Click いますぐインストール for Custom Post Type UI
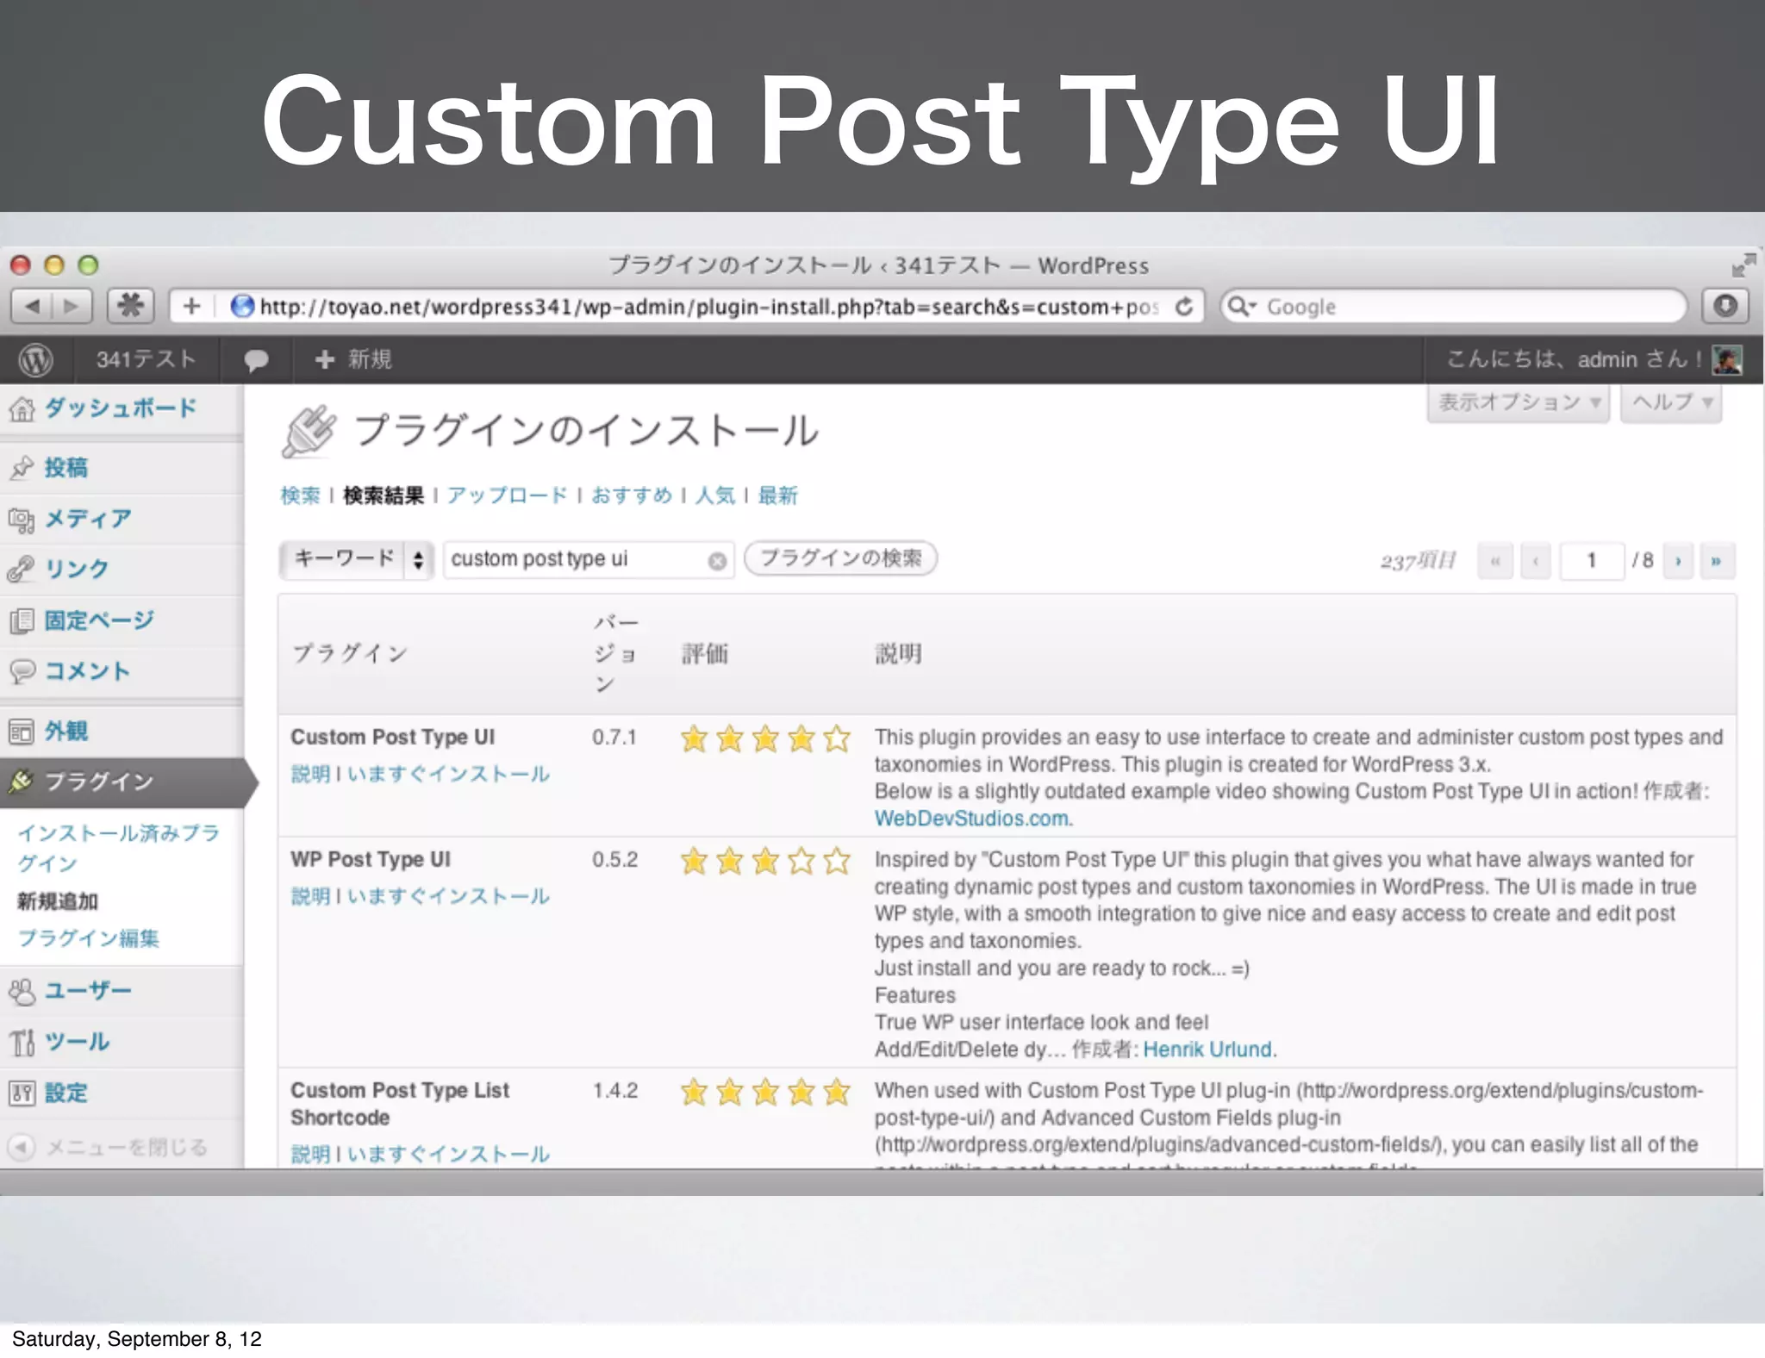Viewport: 1765px width, 1358px height. (x=448, y=774)
